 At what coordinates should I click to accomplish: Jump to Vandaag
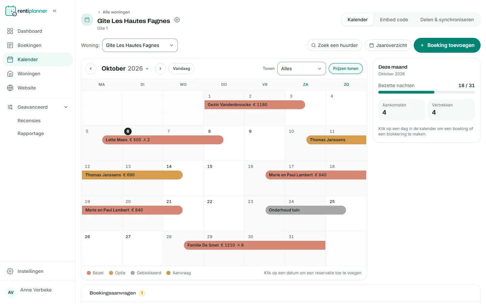coord(182,69)
